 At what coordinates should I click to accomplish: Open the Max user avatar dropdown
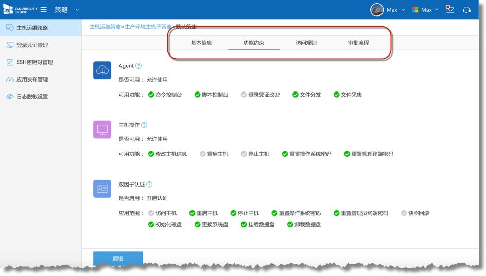pos(386,10)
